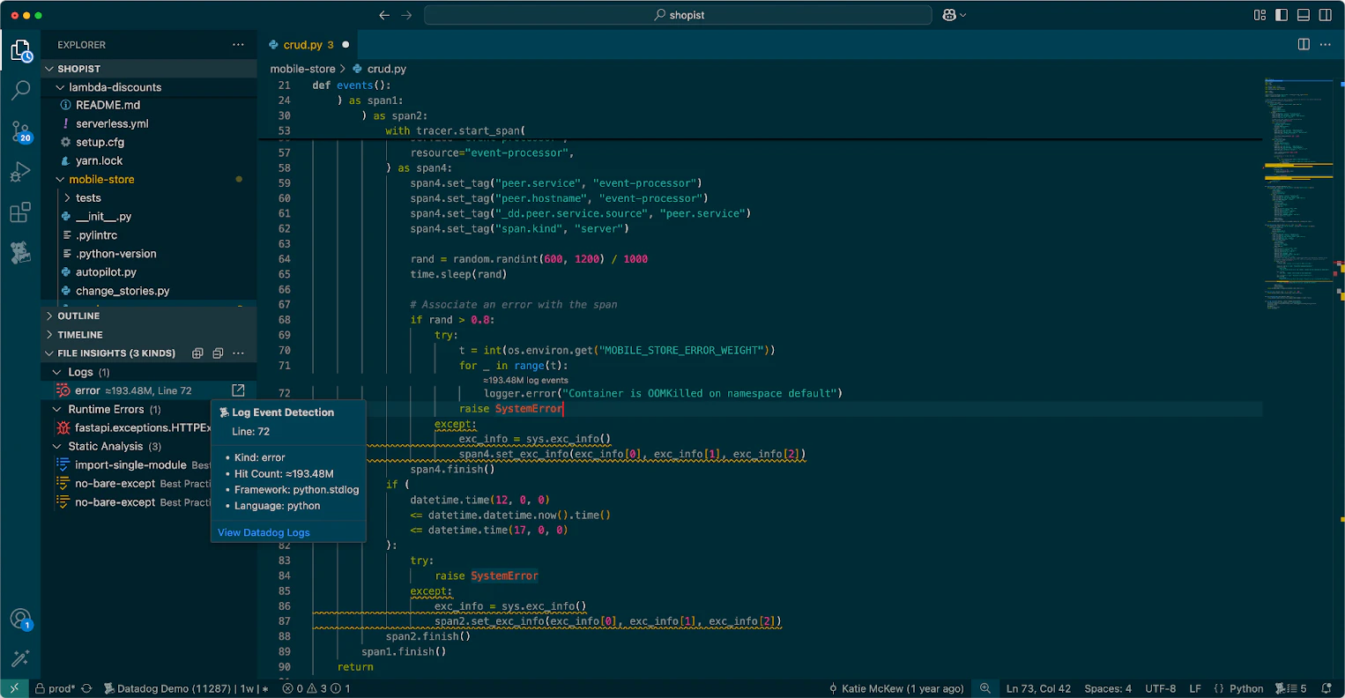Expand the TIMELINE section
Screen dimensions: 1345x698
click(80, 335)
